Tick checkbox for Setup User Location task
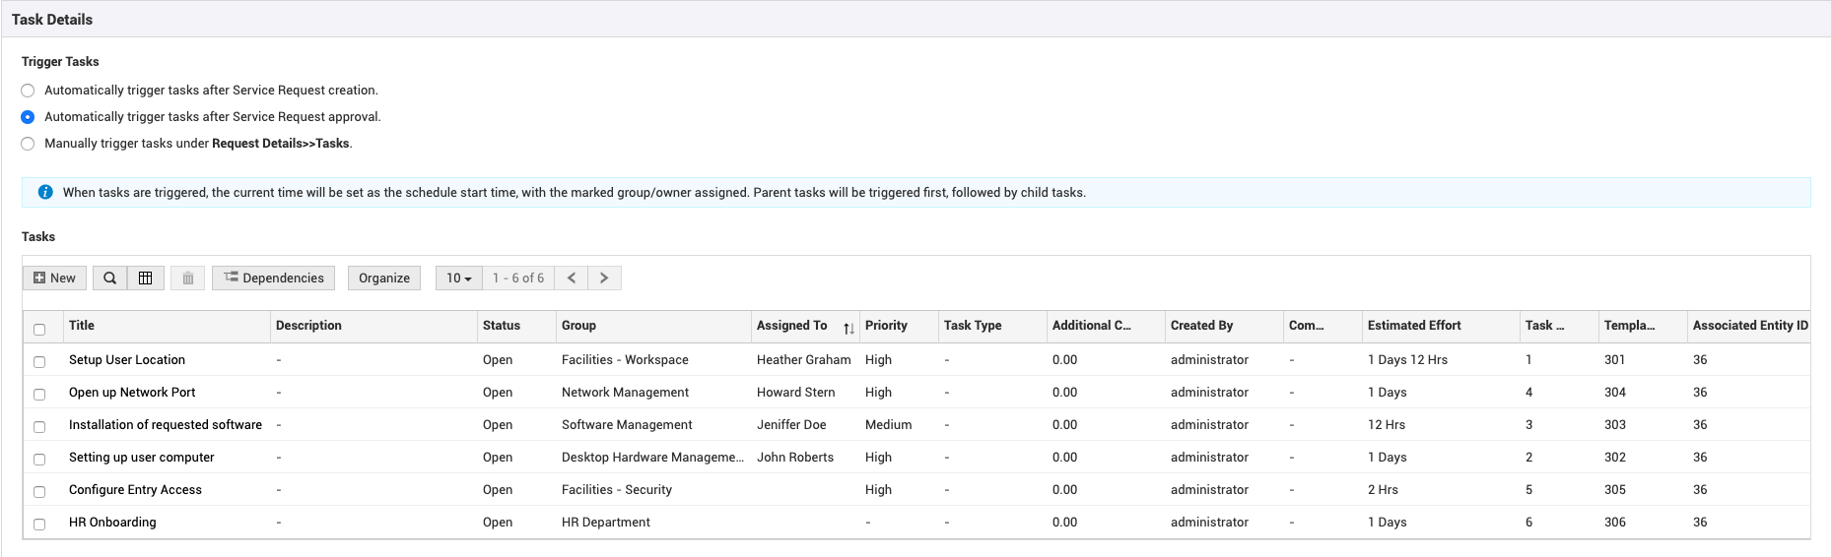 [x=39, y=362]
